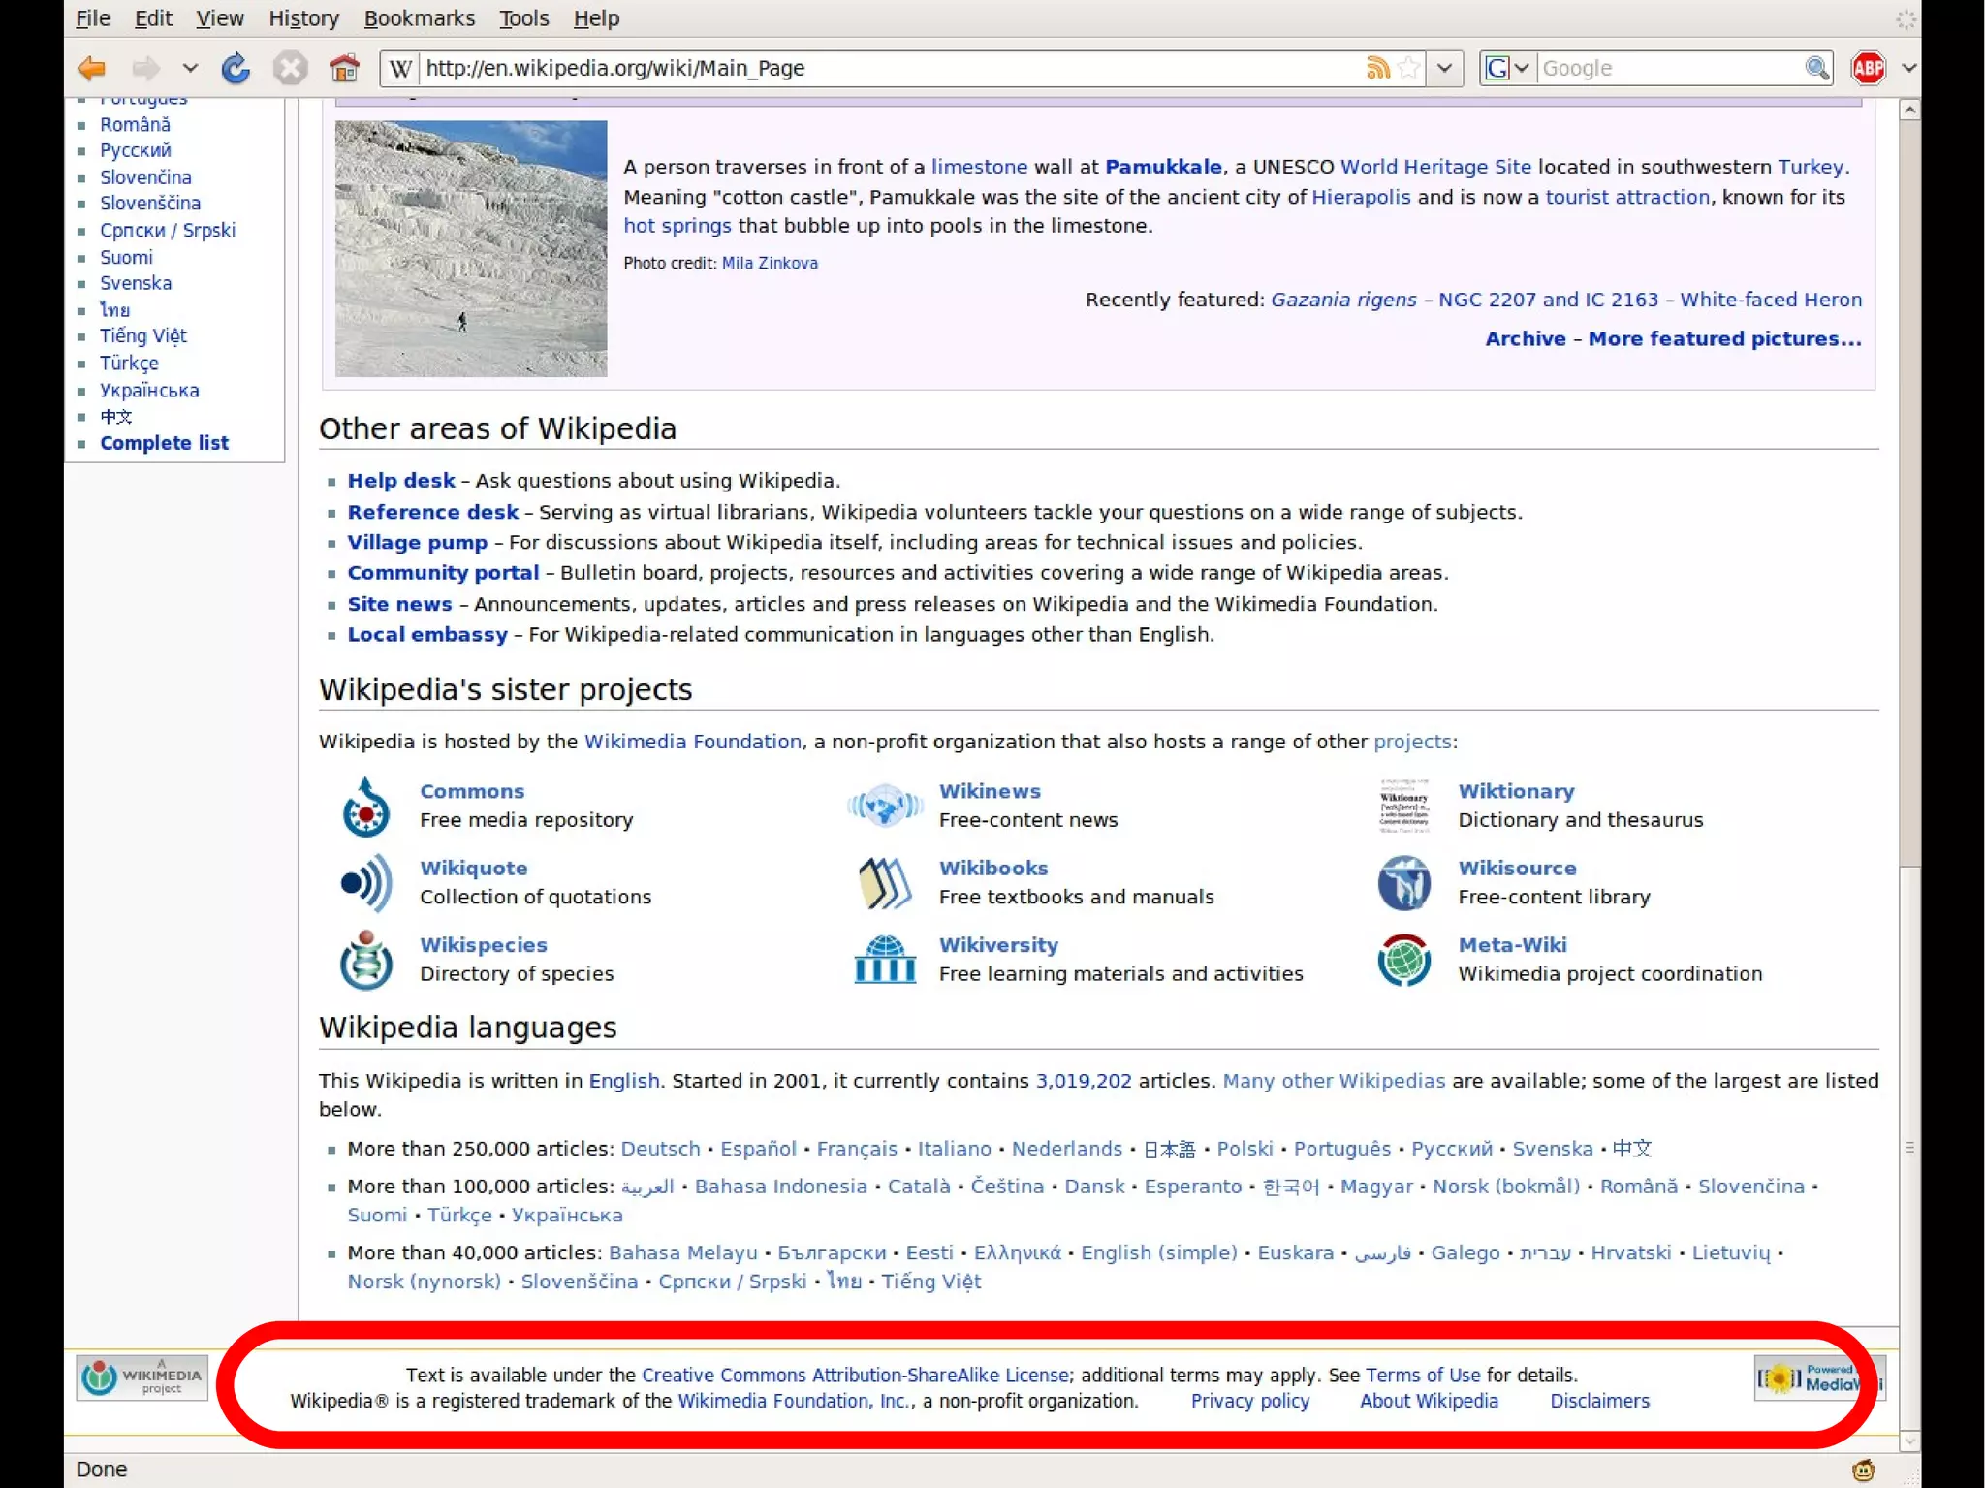Open the address bar history dropdown

coord(1445,68)
